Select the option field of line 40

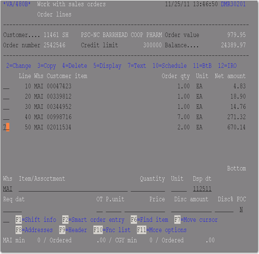(x=6, y=117)
